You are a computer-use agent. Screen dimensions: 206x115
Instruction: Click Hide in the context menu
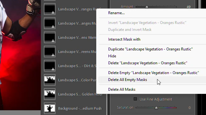(112, 56)
